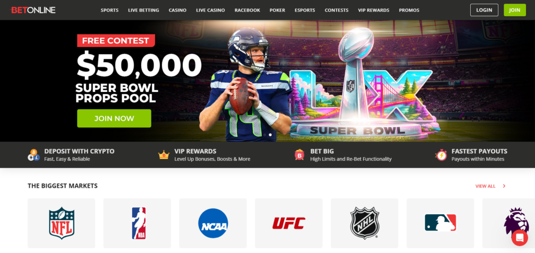The width and height of the screenshot is (535, 253).
Task: Select the NCAA logo tile
Action: click(x=213, y=223)
